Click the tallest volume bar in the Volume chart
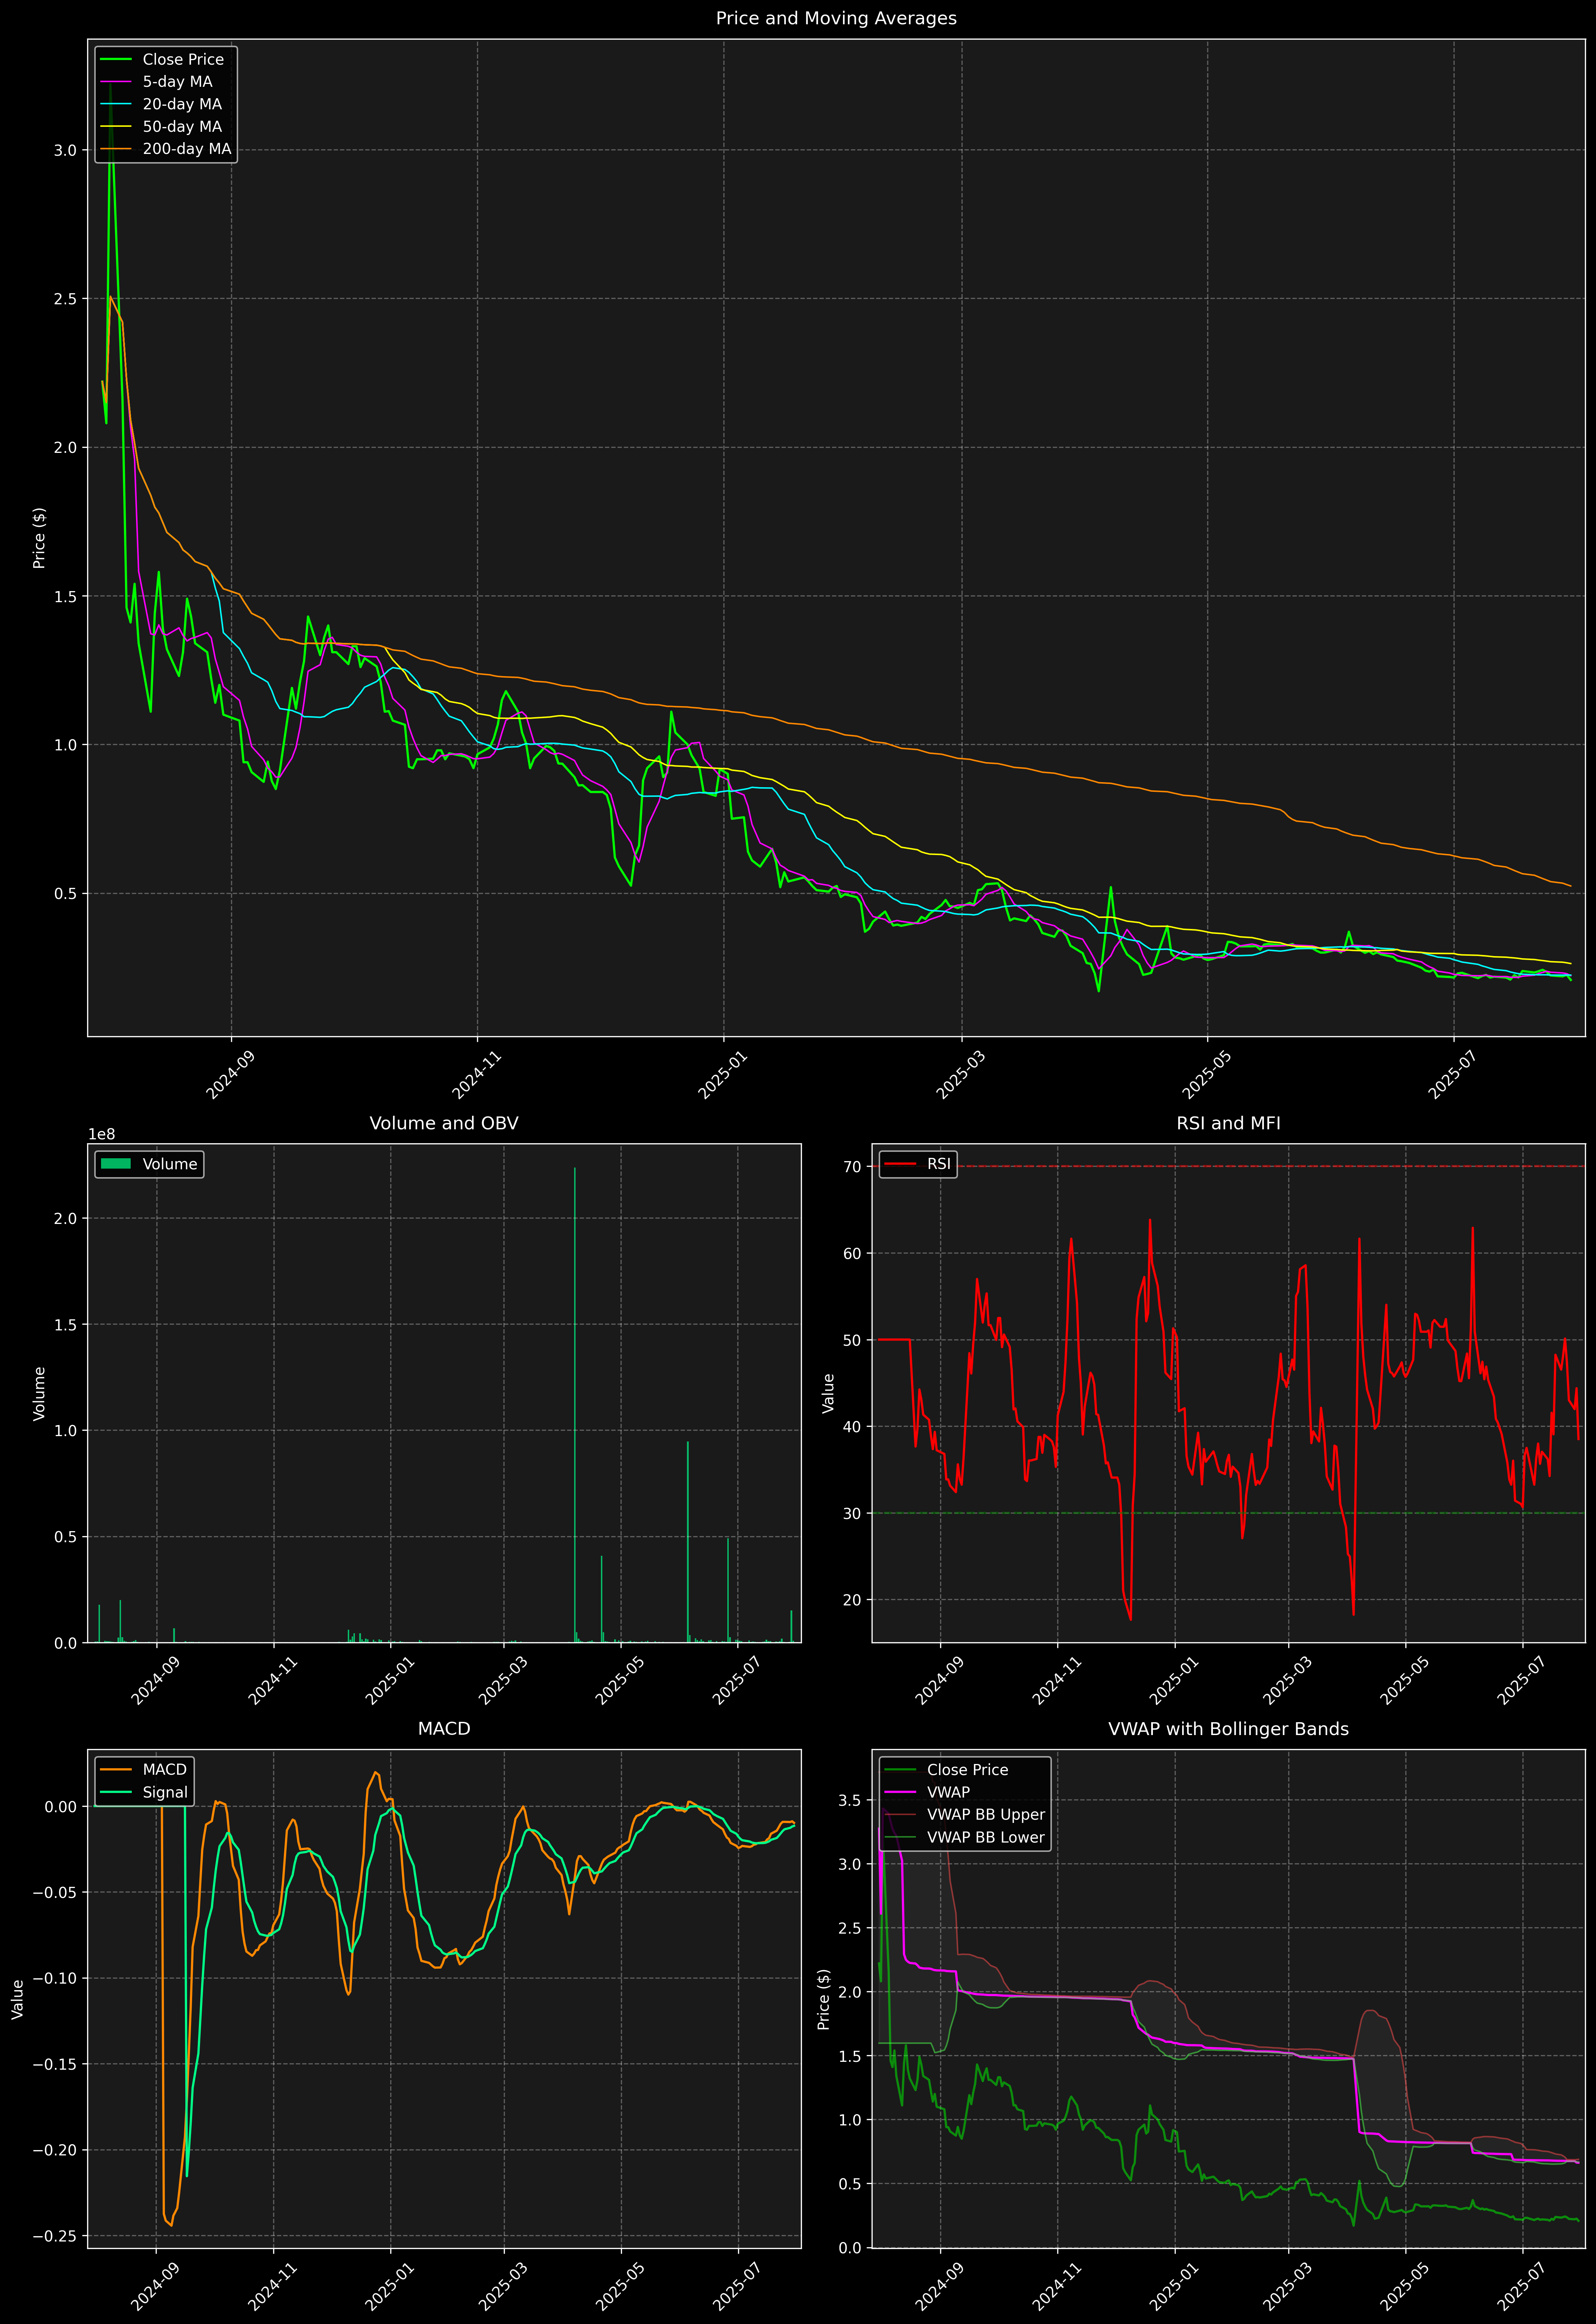1596x2324 pixels. click(x=574, y=1405)
